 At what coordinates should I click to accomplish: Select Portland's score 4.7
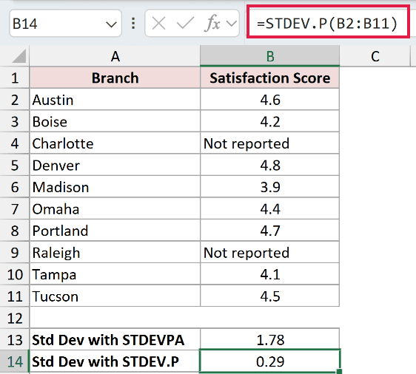point(270,231)
